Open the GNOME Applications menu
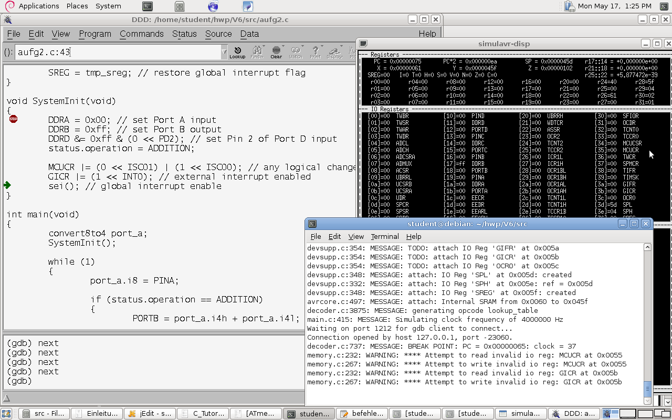 39,6
